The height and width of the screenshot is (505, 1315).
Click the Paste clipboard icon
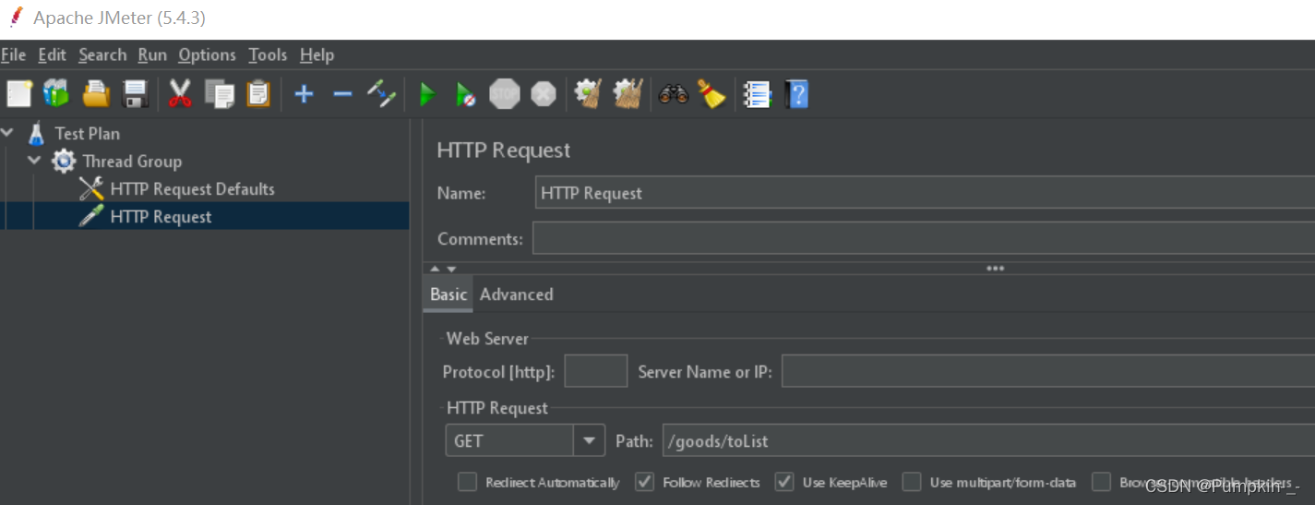point(258,93)
